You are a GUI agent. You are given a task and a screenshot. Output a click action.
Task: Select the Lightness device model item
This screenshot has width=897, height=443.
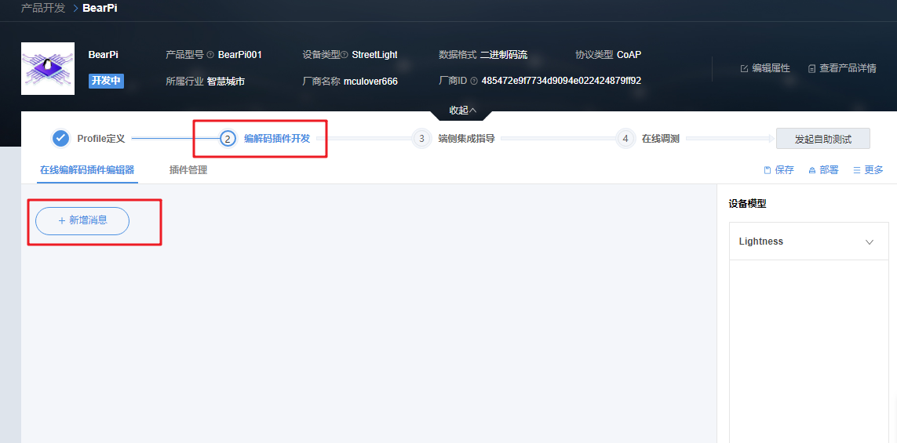809,241
